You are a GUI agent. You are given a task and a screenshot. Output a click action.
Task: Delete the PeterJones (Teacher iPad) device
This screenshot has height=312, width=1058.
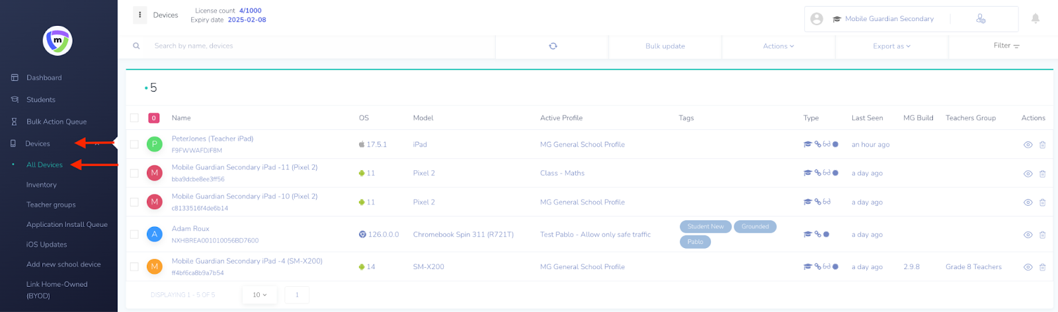[x=1042, y=145]
